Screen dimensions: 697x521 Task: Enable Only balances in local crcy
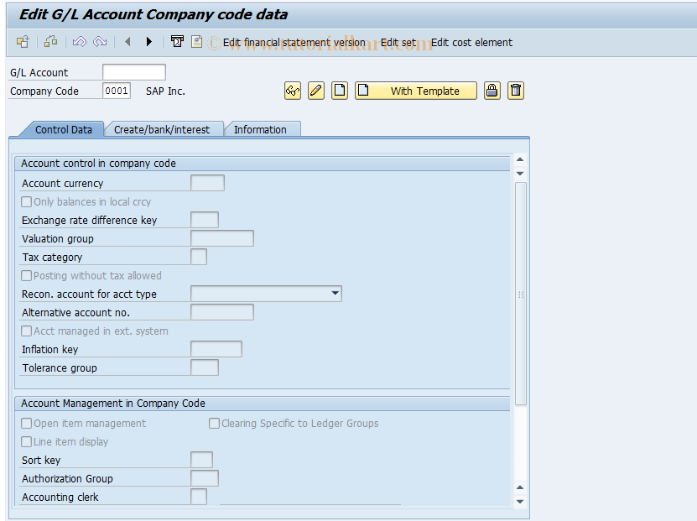click(x=26, y=201)
